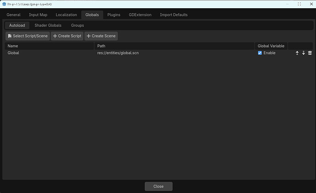This screenshot has width=316, height=193.
Task: Select the Autoload sub-tab
Action: pos(17,25)
